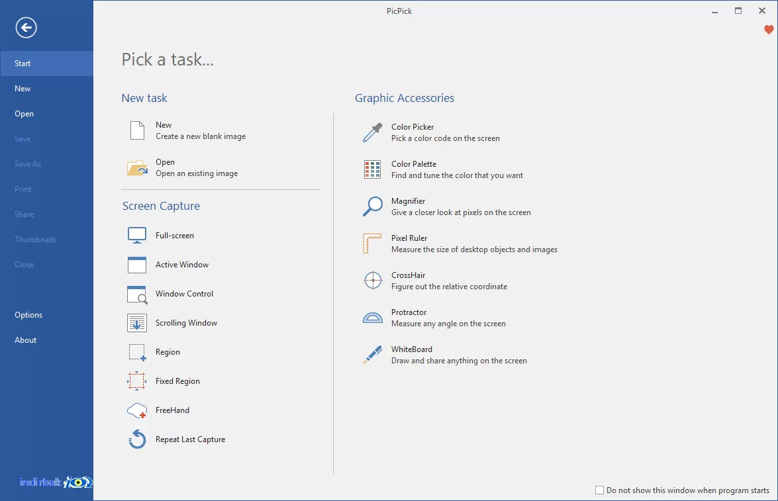The image size is (778, 501).
Task: Click the Fixed Region label
Action: pos(177,381)
